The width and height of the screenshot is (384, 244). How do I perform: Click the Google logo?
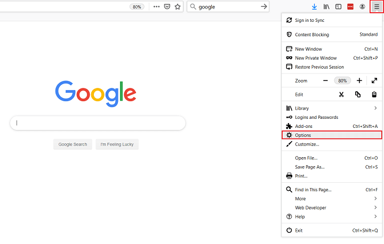(x=96, y=93)
